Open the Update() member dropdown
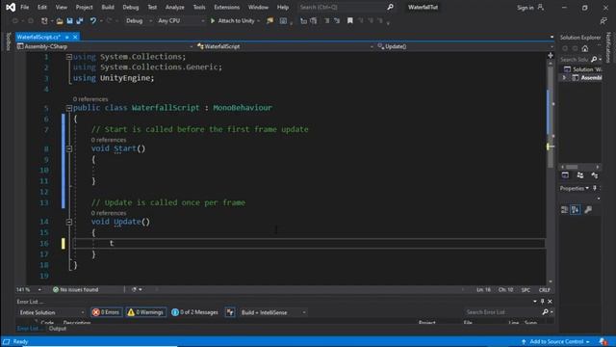616x347 pixels. pos(465,46)
